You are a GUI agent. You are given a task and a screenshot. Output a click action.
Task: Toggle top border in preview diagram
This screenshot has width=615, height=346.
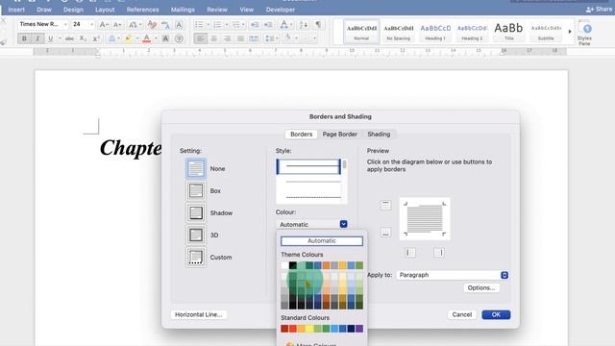(385, 205)
